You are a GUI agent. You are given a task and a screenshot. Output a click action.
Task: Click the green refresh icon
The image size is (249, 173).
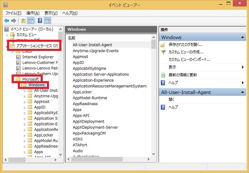163,75
